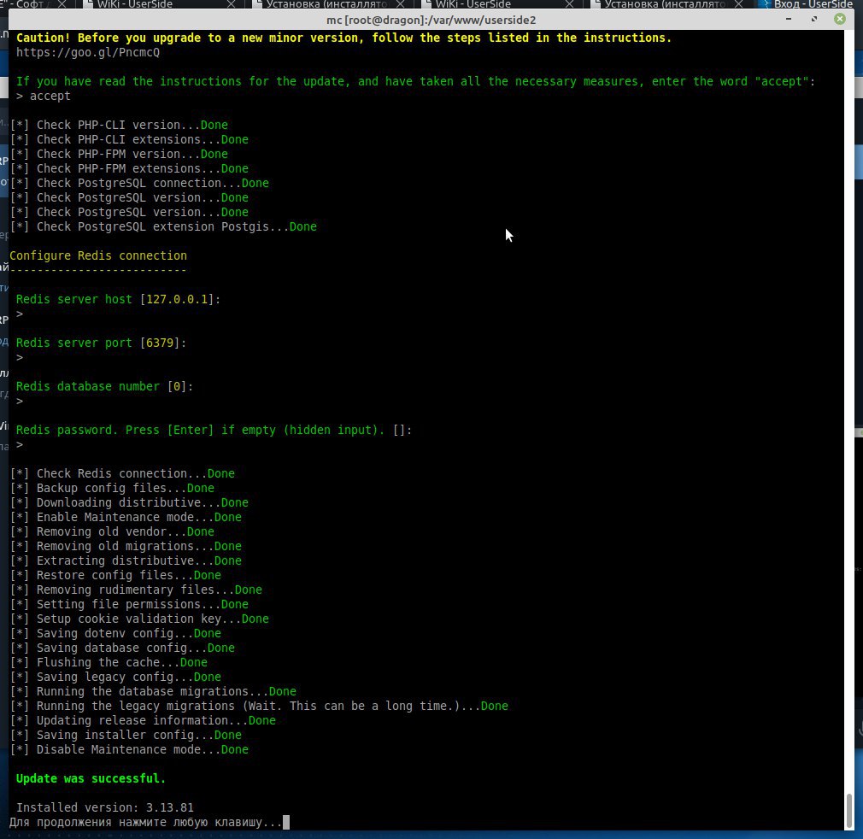The width and height of the screenshot is (863, 839).
Task: Click the line Saving legacy config...Done
Action: (115, 677)
